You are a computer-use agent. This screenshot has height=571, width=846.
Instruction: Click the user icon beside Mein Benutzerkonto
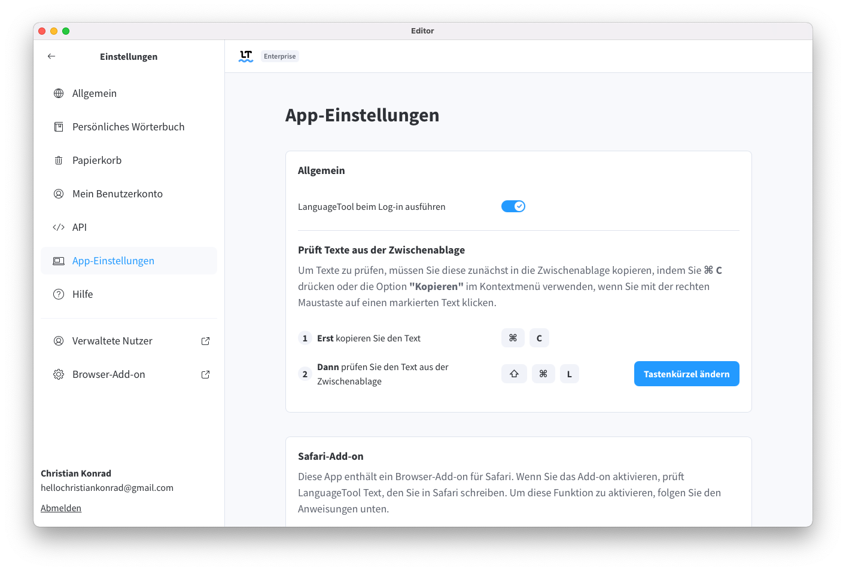59,194
